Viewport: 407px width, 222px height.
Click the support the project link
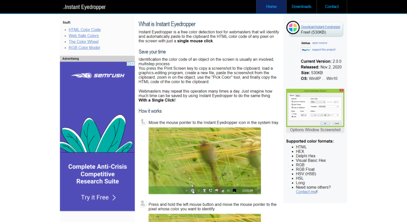tap(324, 50)
